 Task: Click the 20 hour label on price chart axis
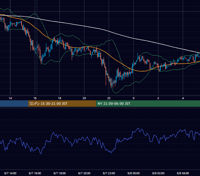click(84, 98)
